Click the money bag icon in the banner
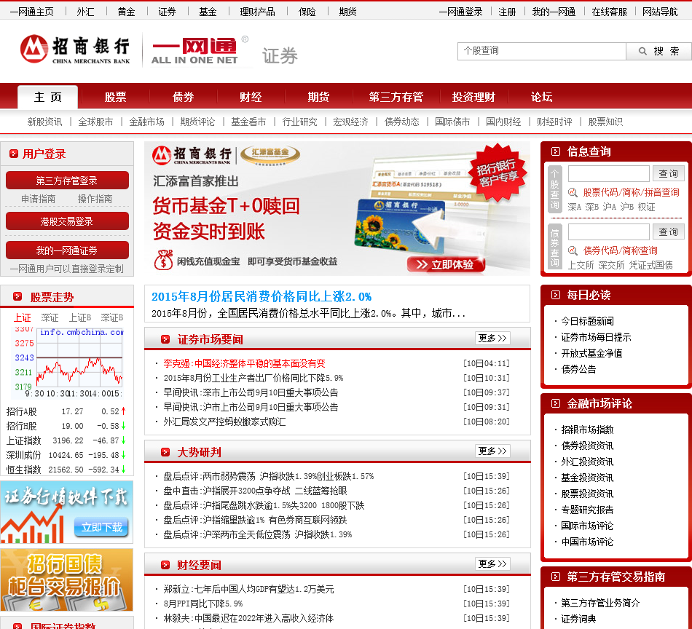692x629 pixels. (x=163, y=260)
